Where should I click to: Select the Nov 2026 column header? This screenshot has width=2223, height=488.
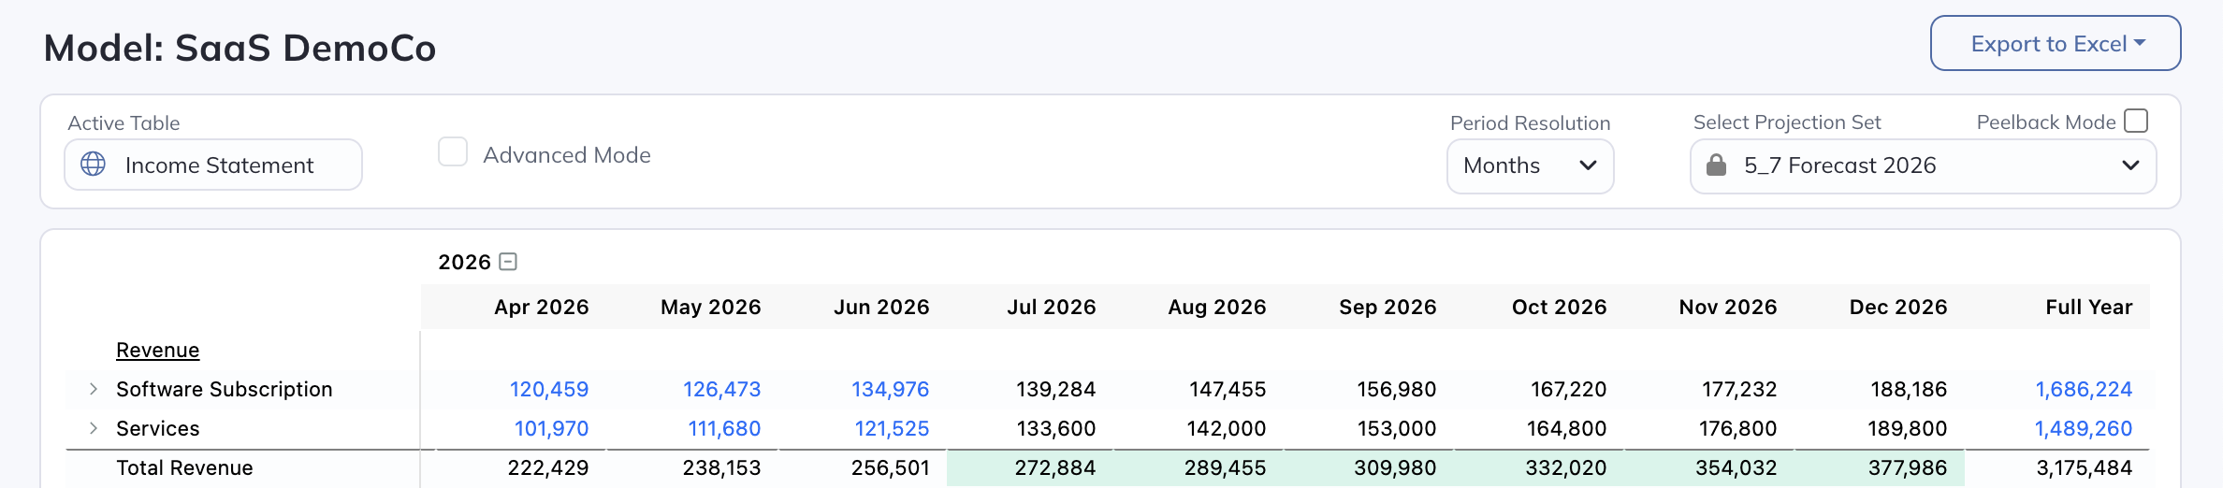point(1727,307)
